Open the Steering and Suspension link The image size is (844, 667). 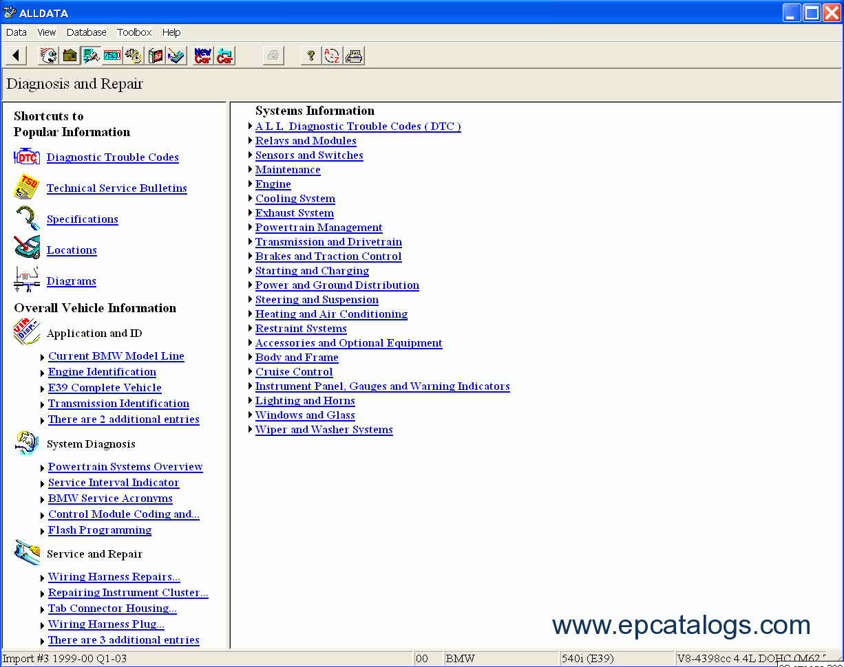point(317,300)
